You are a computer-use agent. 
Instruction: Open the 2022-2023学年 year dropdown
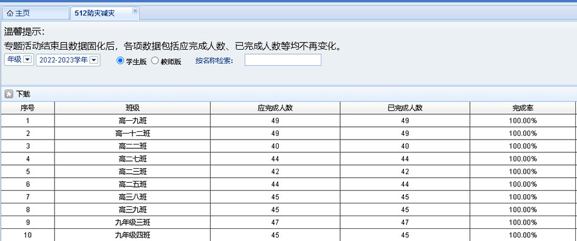68,59
